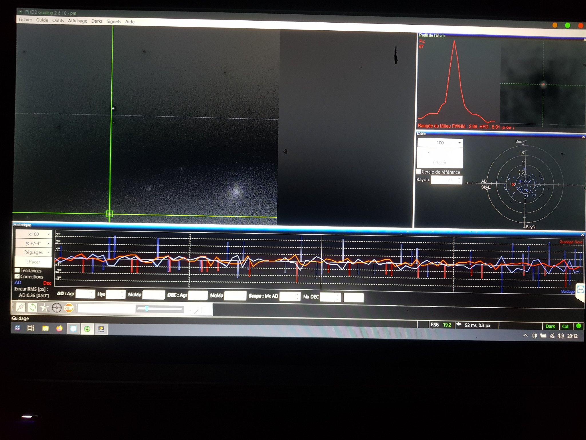This screenshot has height=440, width=586.
Task: Click the green status indicator light
Action: [578, 326]
